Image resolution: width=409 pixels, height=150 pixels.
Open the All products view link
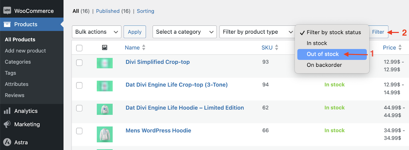tap(76, 11)
